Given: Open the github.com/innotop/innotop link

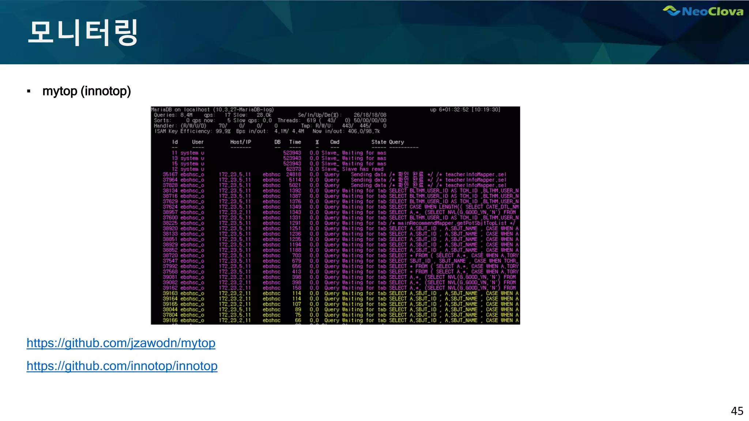Looking at the screenshot, I should 122,366.
